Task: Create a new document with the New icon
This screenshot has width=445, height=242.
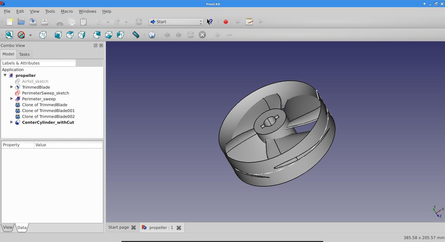Action: click(9, 22)
